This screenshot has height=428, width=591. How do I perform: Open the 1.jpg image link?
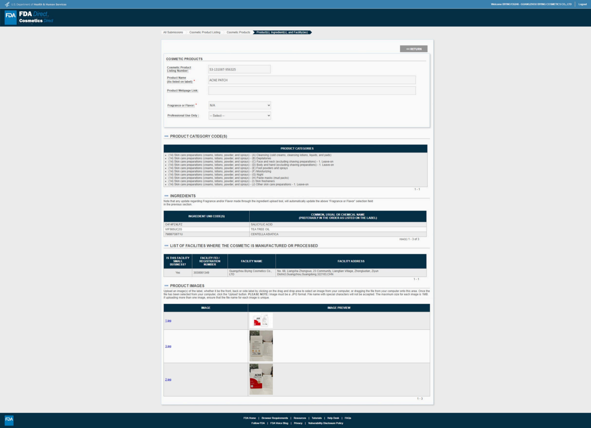tap(168, 321)
